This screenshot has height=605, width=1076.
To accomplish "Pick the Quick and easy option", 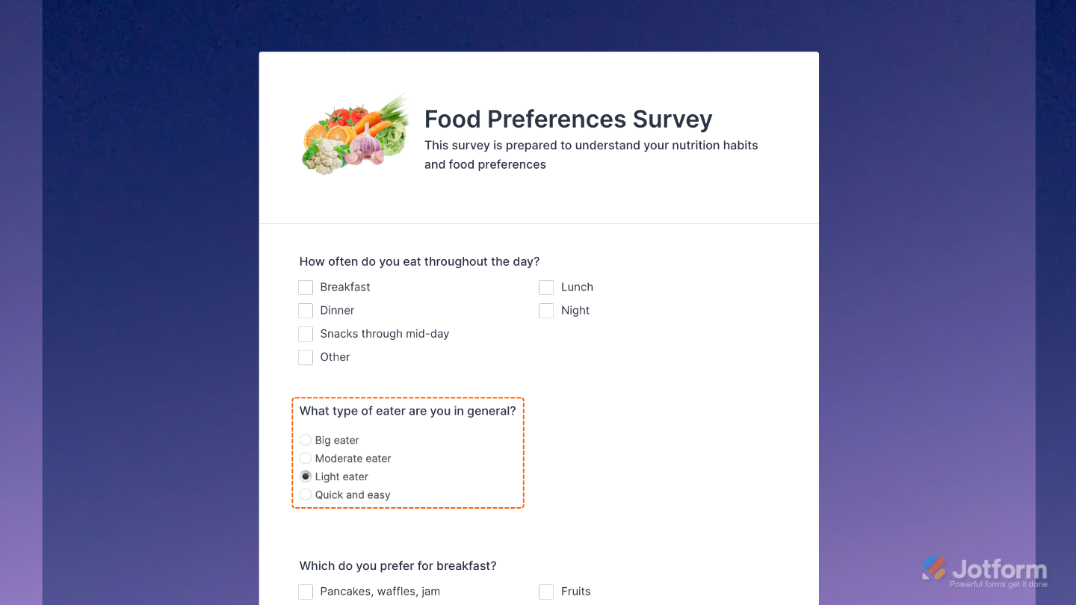I will (306, 494).
